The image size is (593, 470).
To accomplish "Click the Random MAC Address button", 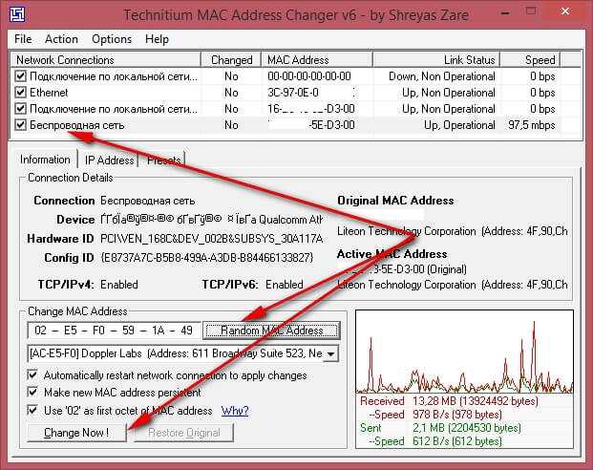I will (271, 331).
